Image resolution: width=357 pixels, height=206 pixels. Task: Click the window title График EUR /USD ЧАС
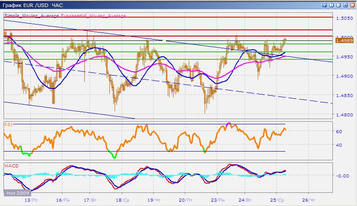33,5
